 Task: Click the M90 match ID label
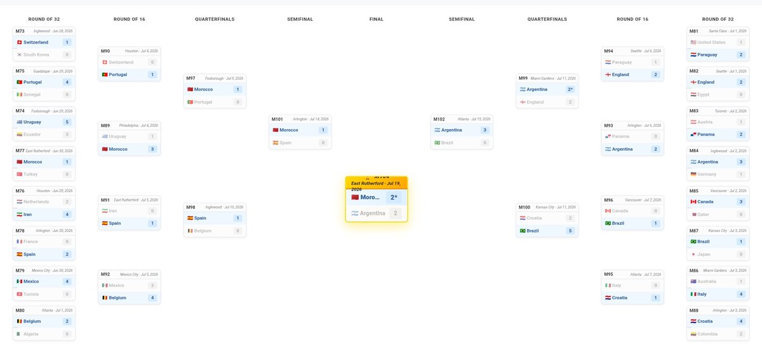(105, 51)
